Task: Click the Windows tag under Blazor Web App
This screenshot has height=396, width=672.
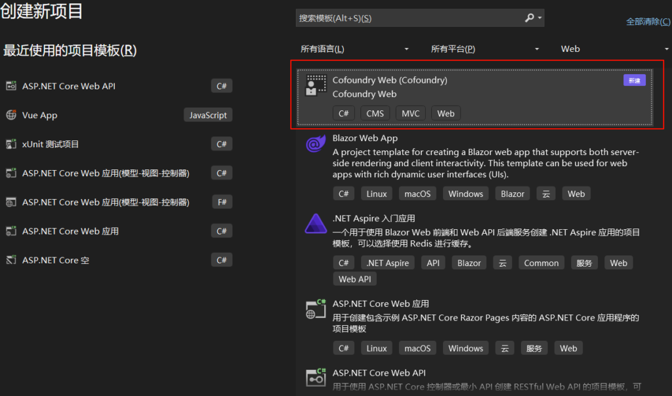Action: [x=466, y=194]
